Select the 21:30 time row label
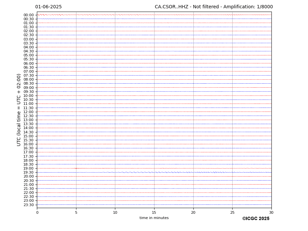The width and height of the screenshot is (308, 231). click(x=29, y=189)
